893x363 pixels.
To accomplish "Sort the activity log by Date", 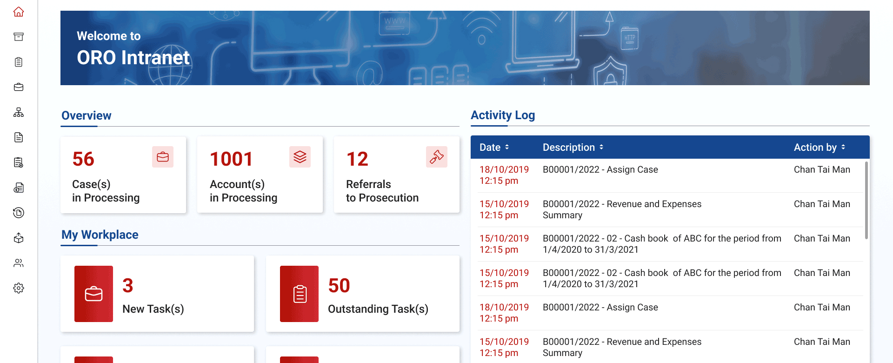I will [494, 148].
